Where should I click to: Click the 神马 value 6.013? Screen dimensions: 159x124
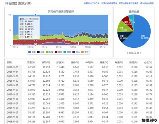pos(90,117)
